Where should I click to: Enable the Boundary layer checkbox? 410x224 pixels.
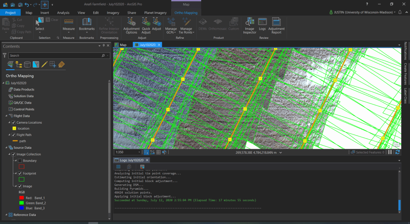(x=19, y=160)
